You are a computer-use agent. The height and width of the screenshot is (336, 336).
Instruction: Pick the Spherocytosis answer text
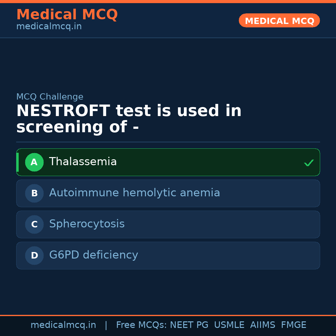(x=87, y=224)
